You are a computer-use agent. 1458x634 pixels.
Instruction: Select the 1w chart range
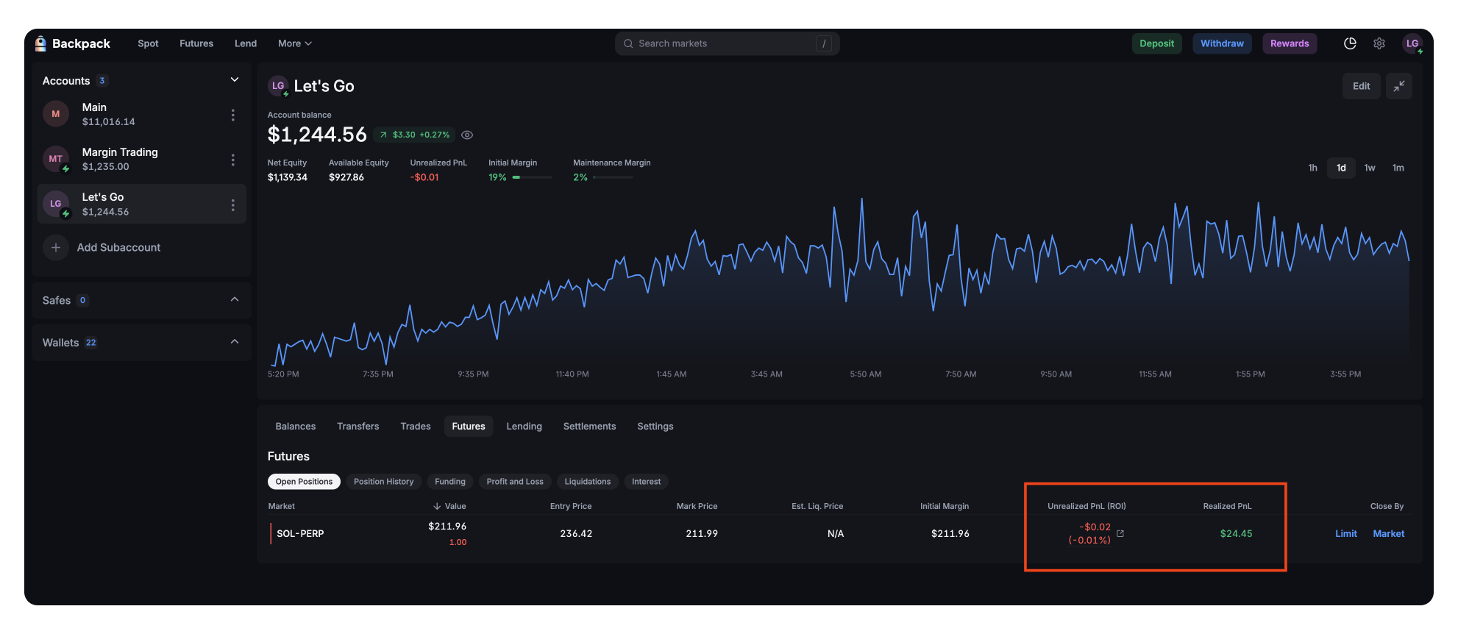click(x=1370, y=168)
